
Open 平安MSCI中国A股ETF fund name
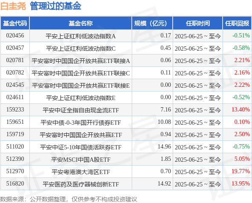(81, 160)
